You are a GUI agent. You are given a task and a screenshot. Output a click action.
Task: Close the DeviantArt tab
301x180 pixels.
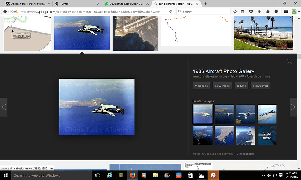(x=148, y=4)
